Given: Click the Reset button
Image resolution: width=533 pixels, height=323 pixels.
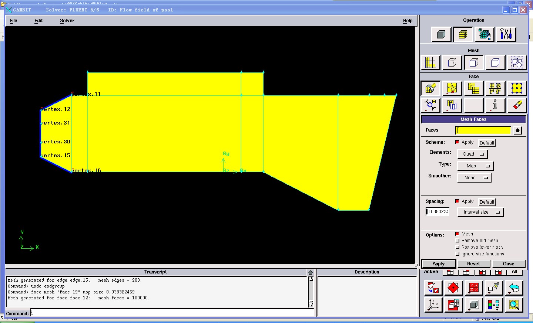Looking at the screenshot, I should click(473, 264).
